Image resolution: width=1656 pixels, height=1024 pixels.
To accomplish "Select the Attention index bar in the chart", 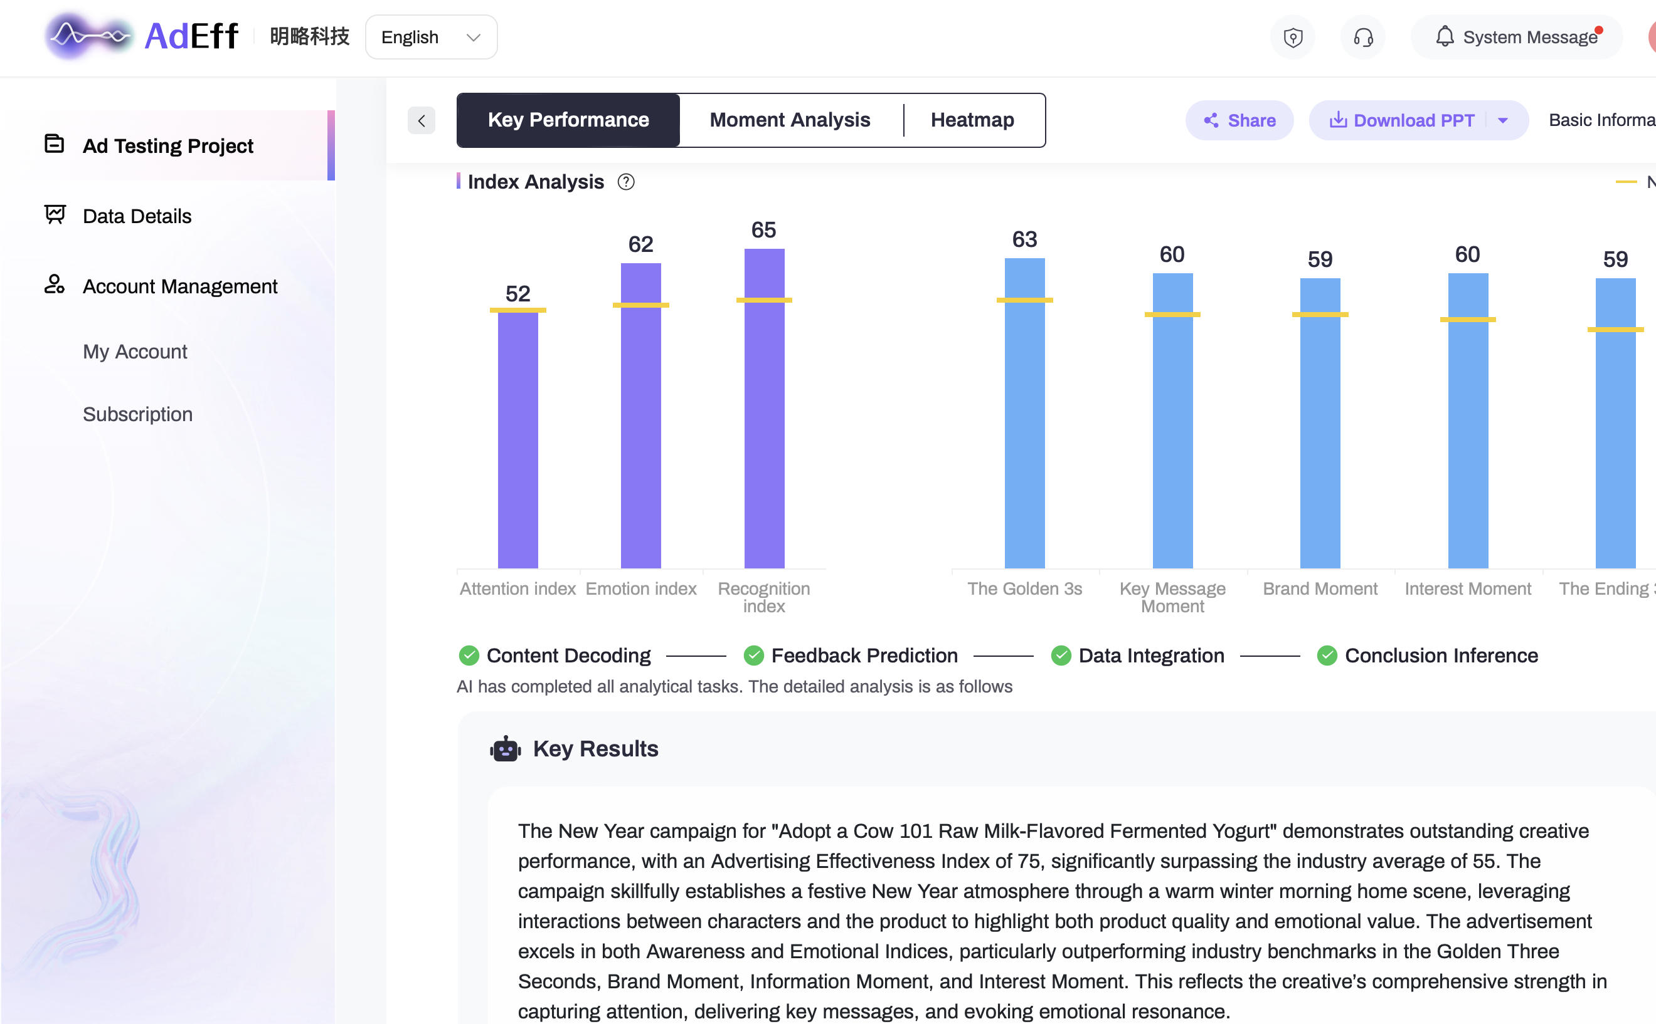I will coord(517,440).
